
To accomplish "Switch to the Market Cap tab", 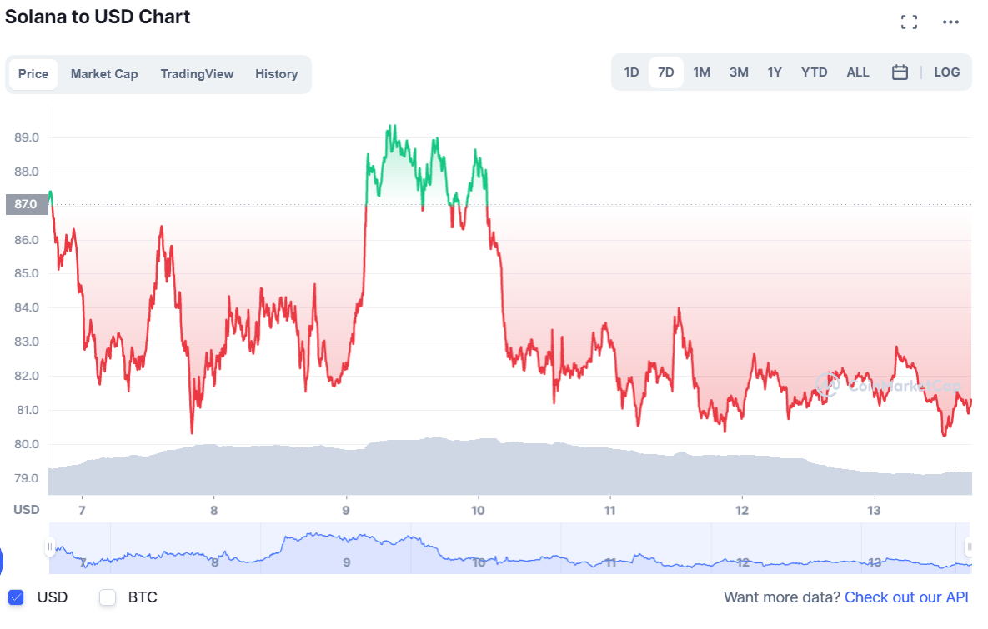I will [104, 74].
